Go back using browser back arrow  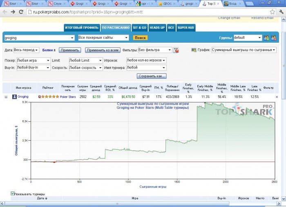tap(5, 12)
